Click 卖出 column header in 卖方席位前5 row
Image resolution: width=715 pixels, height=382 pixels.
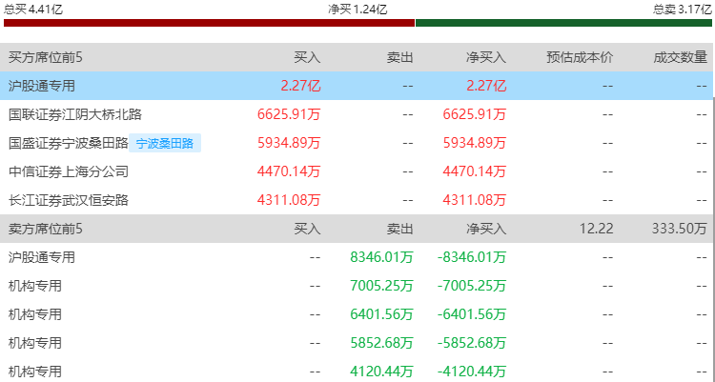point(399,229)
